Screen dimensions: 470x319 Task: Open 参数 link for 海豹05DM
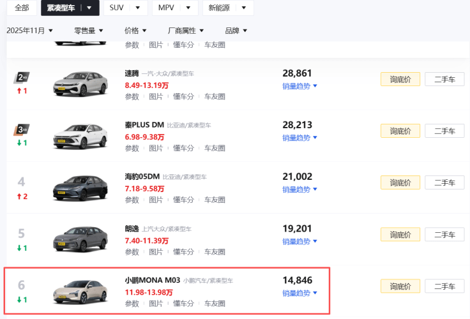pyautogui.click(x=132, y=200)
